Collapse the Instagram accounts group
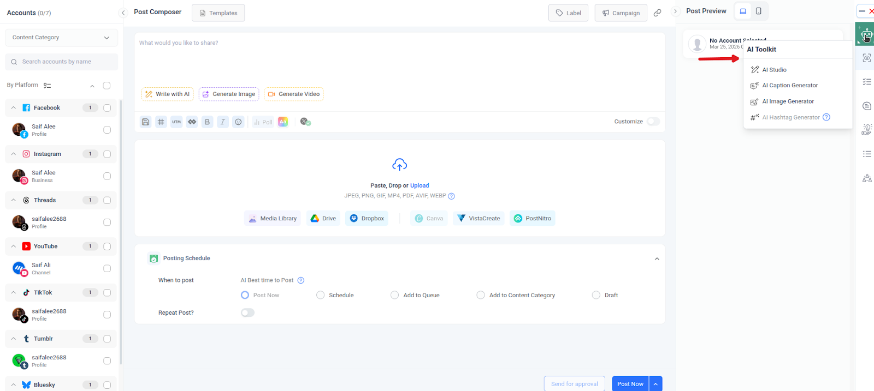Image resolution: width=874 pixels, height=391 pixels. [x=14, y=154]
